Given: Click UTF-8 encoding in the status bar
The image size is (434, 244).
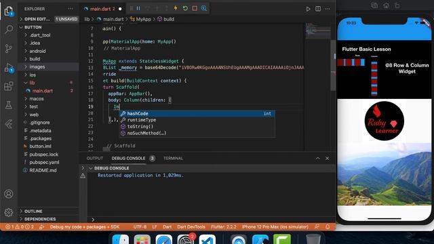Looking at the screenshot, I should [140, 227].
